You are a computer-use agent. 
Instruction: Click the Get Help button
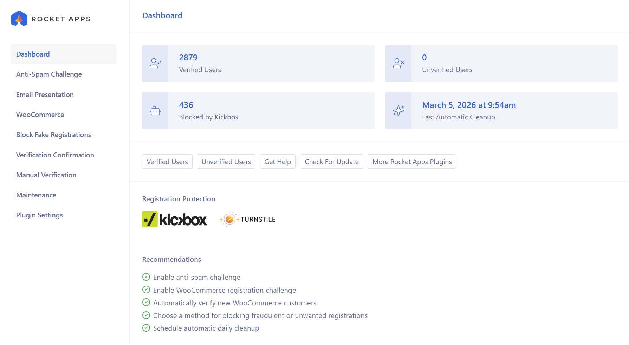[278, 162]
